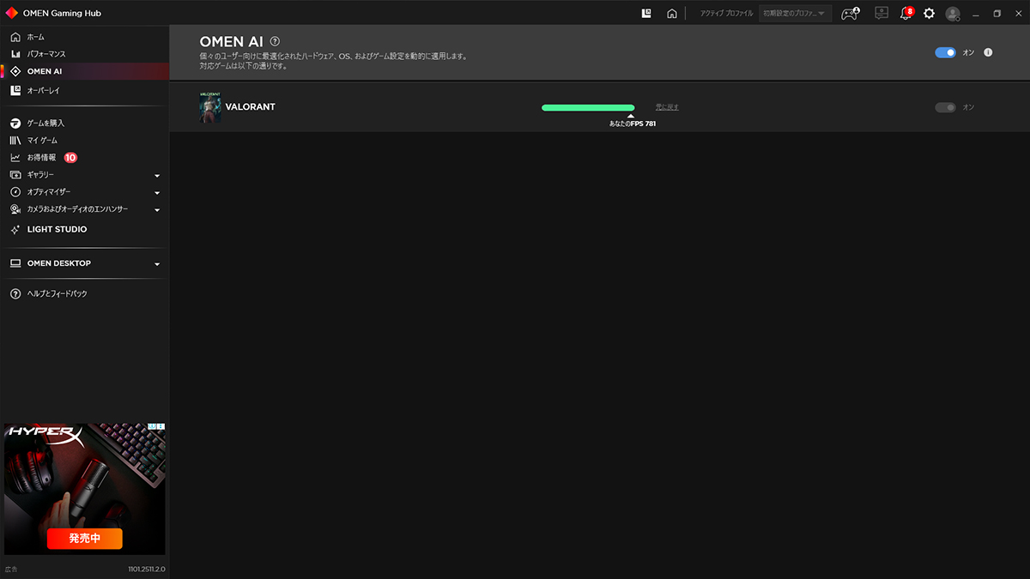1030x579 pixels.
Task: Click the 元に戻す link next to VALORANT
Action: pos(667,107)
